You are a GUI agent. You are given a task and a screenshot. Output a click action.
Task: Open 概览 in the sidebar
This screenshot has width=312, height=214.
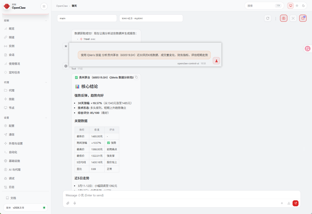pos(25,29)
